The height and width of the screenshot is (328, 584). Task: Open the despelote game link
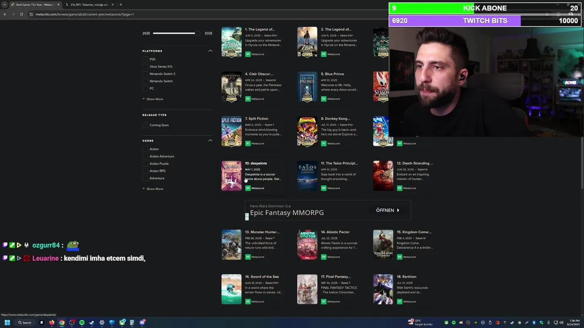[256, 163]
